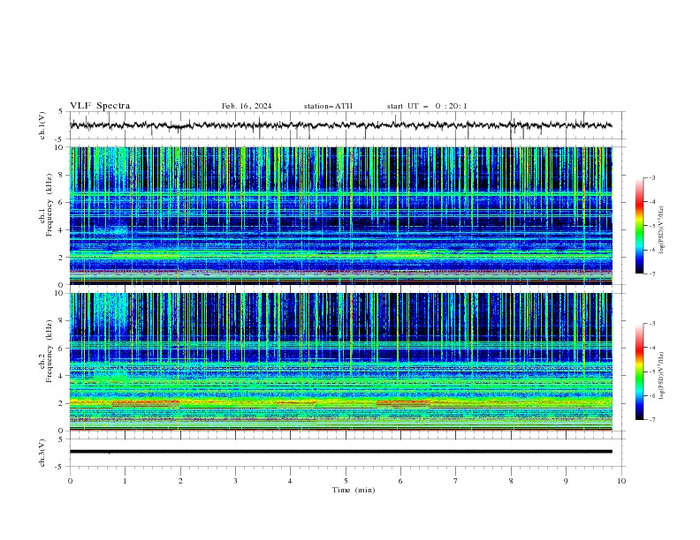Click time axis tick label '8'
Screen dimensions: 700x540
tap(511, 481)
